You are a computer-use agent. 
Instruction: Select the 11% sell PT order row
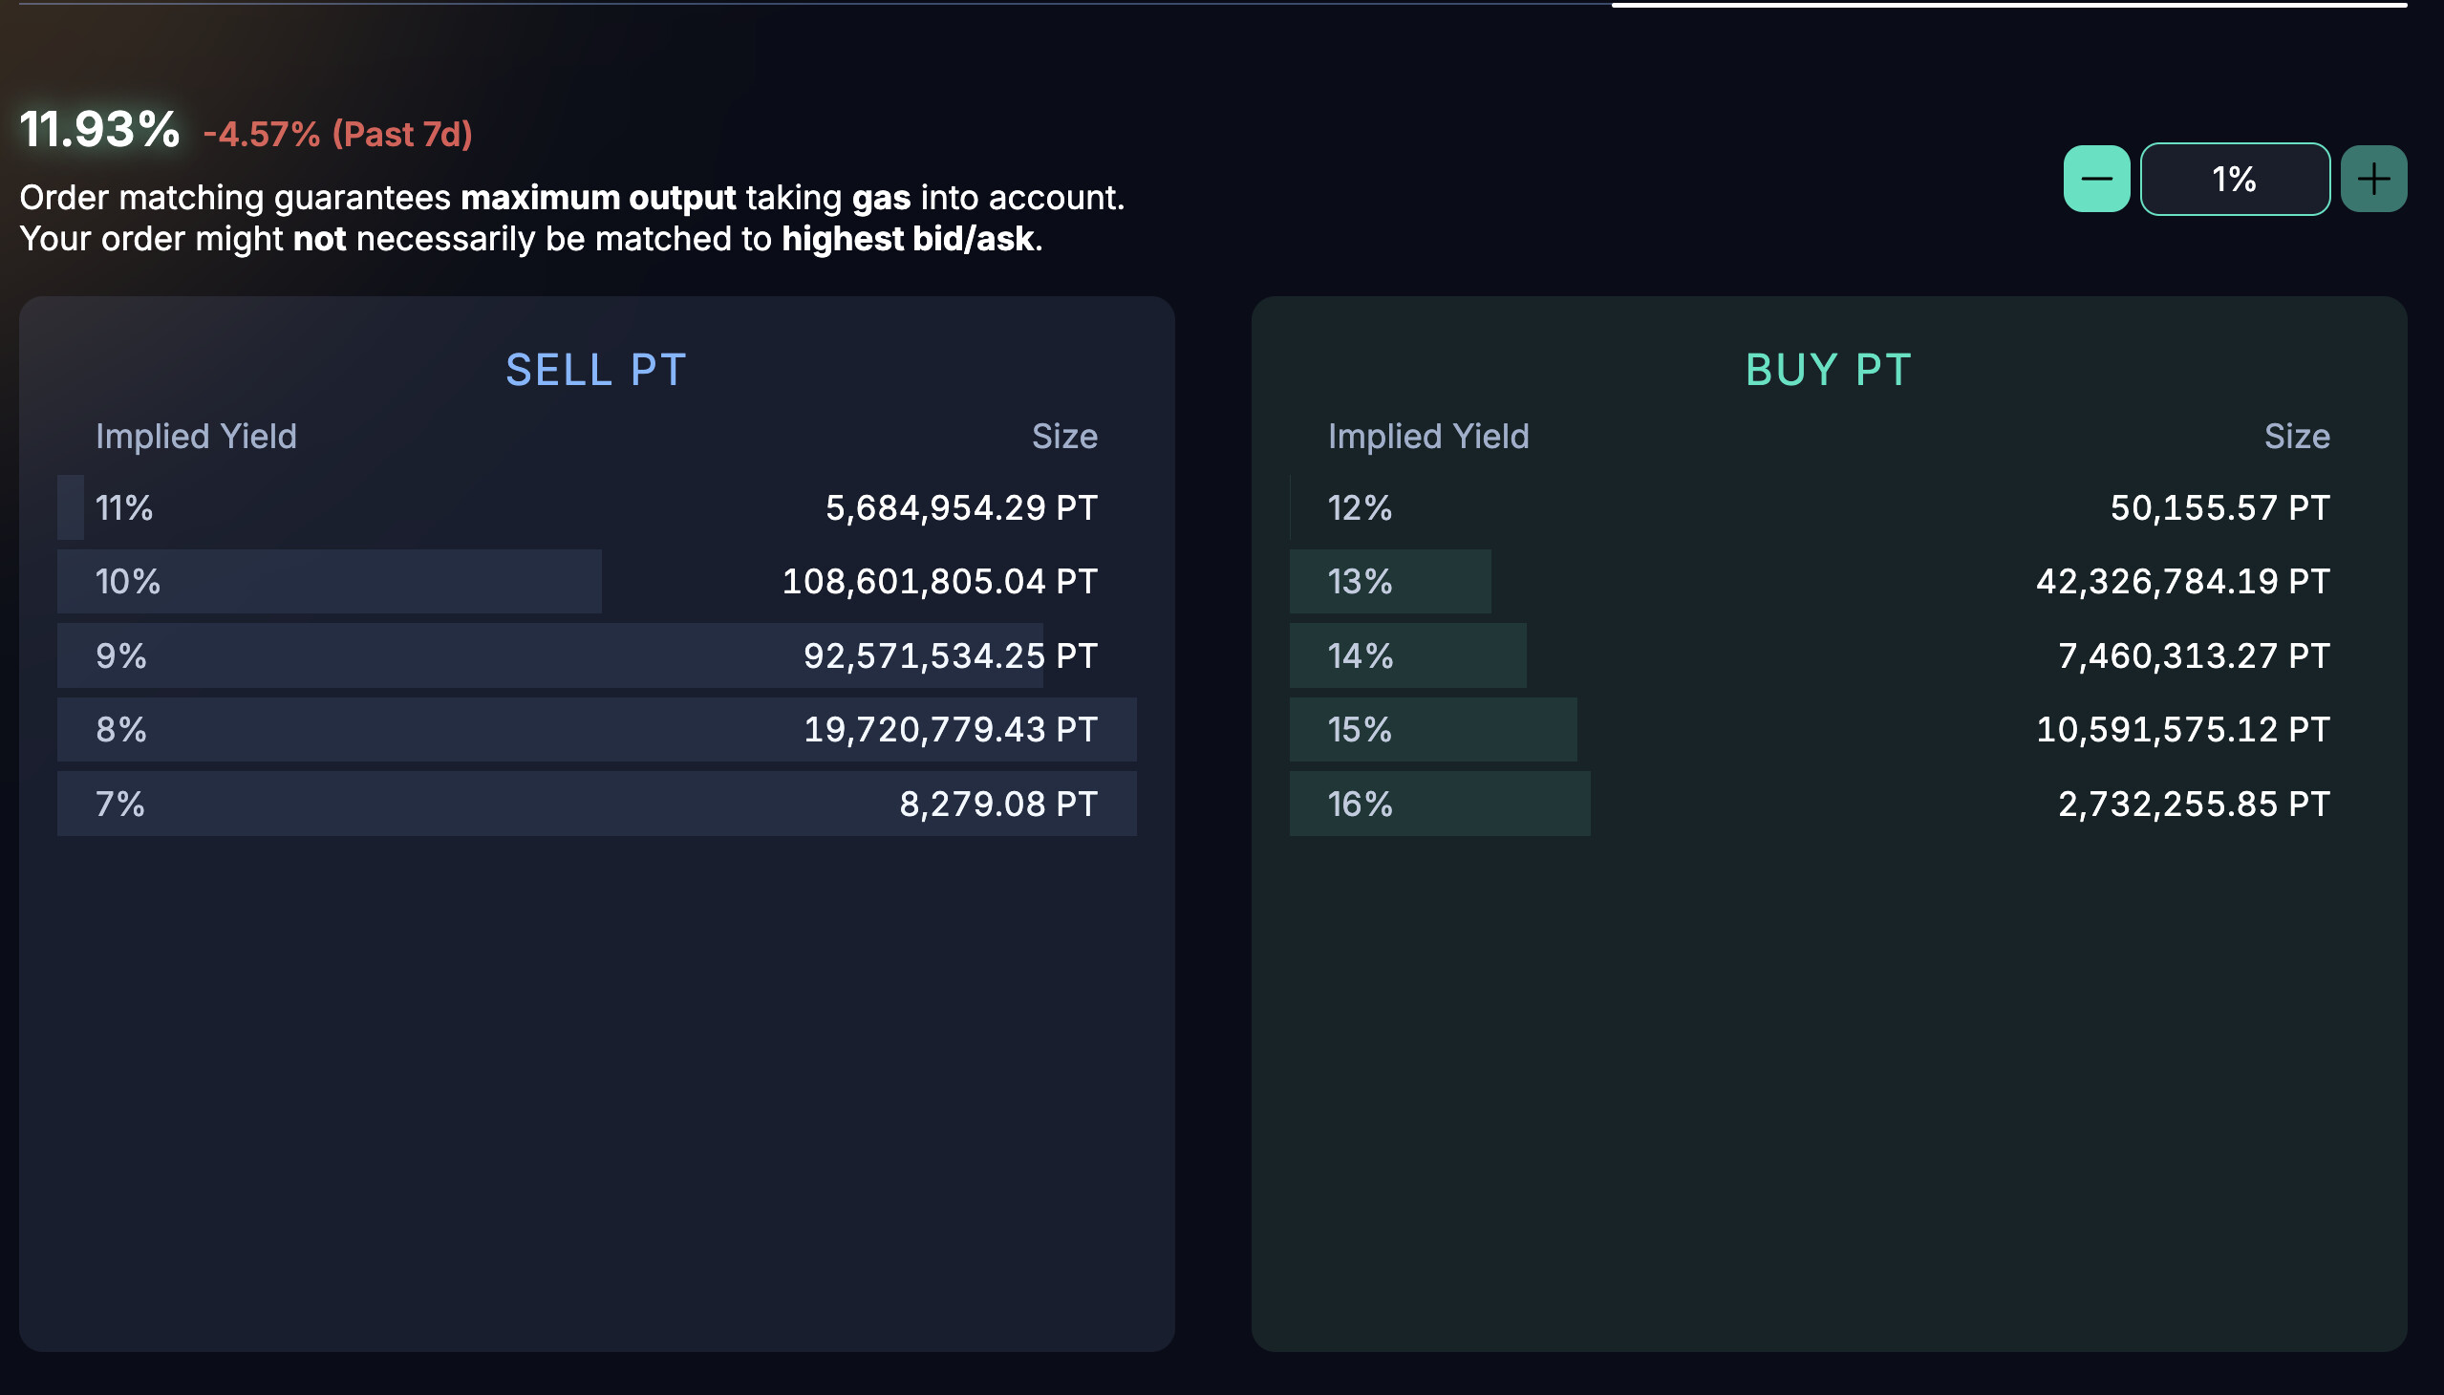coord(597,507)
